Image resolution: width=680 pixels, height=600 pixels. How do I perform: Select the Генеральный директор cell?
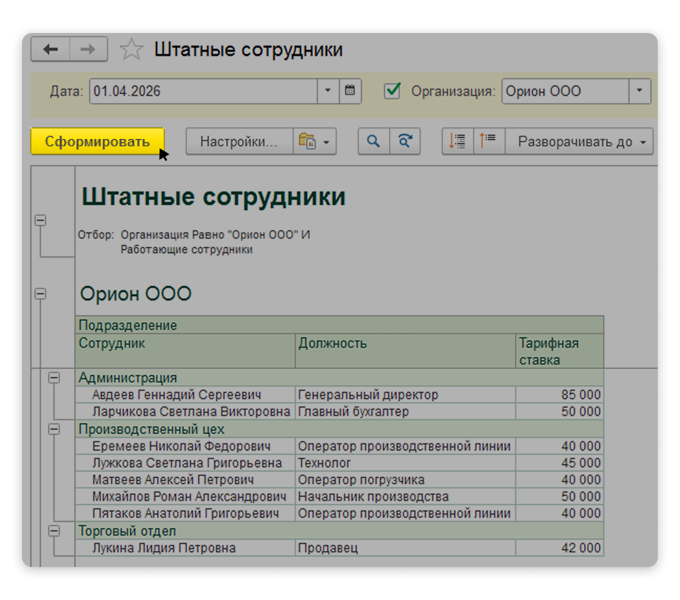tap(405, 394)
